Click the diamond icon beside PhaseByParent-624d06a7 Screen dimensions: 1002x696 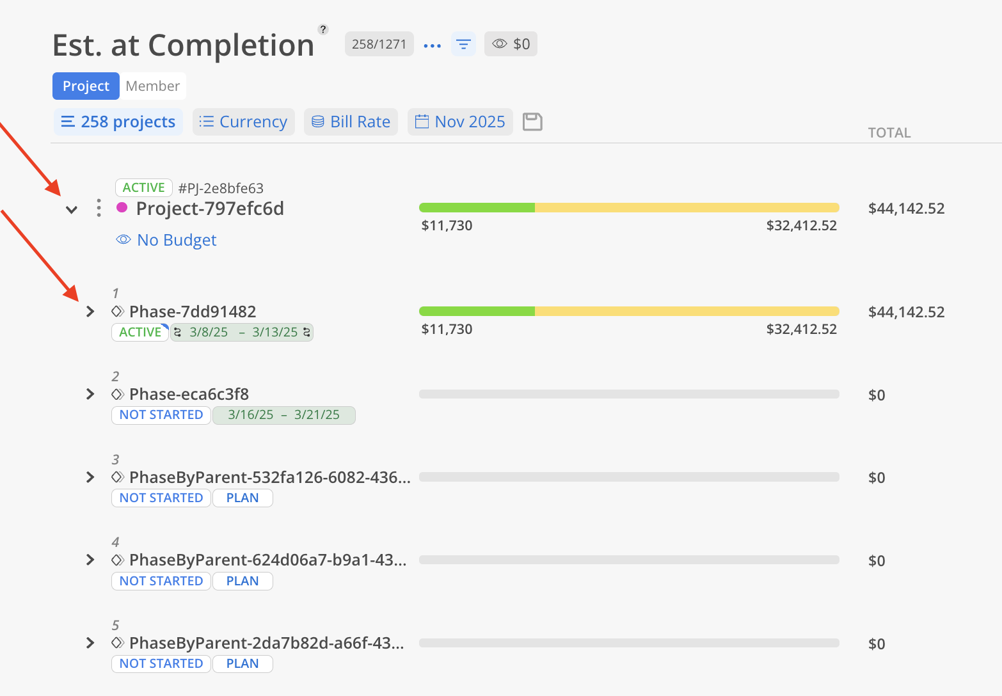click(x=118, y=560)
